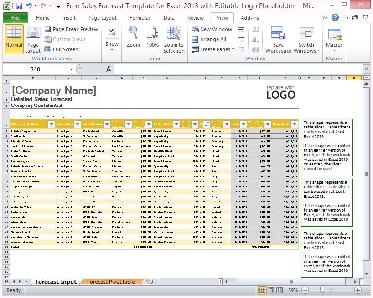This screenshot has width=373, height=298.
Task: Expand the Name Box dropdown arrow
Action: [x=71, y=69]
